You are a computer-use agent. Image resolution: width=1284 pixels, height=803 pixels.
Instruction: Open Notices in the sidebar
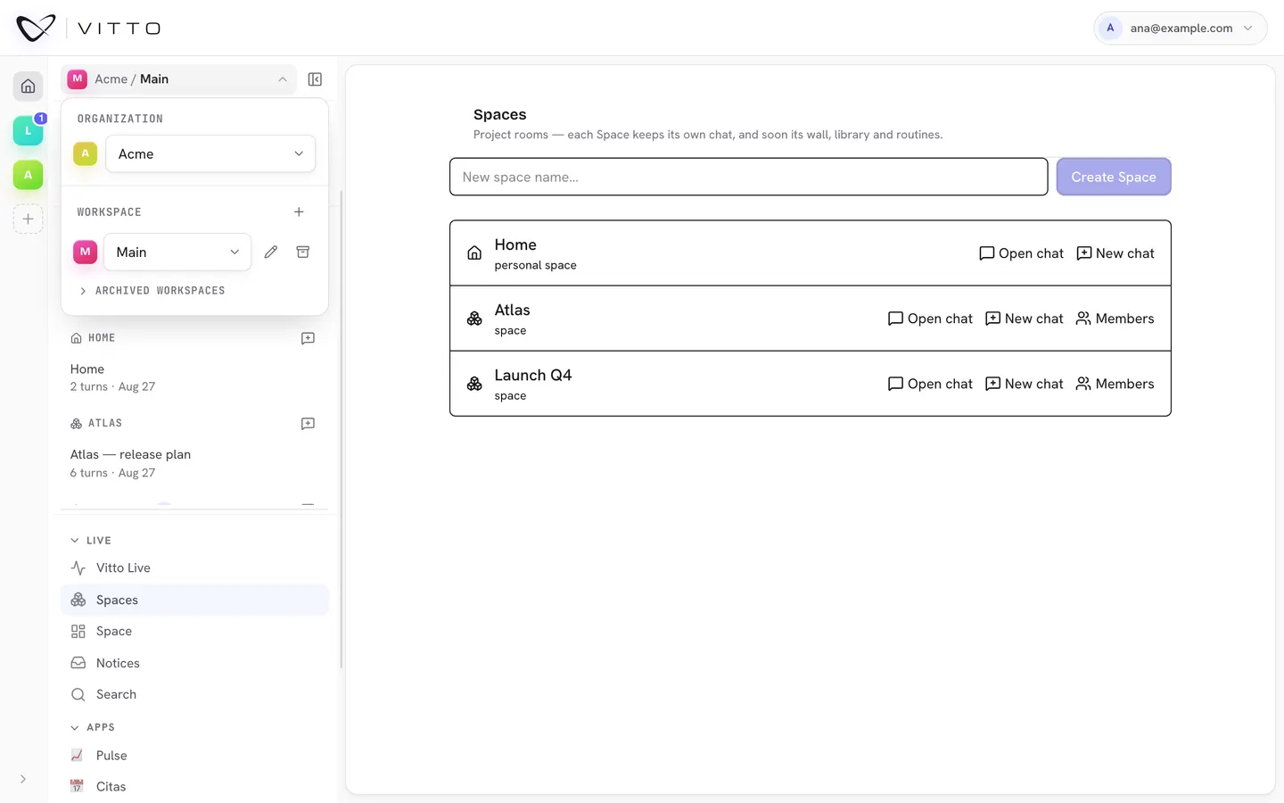(194, 663)
